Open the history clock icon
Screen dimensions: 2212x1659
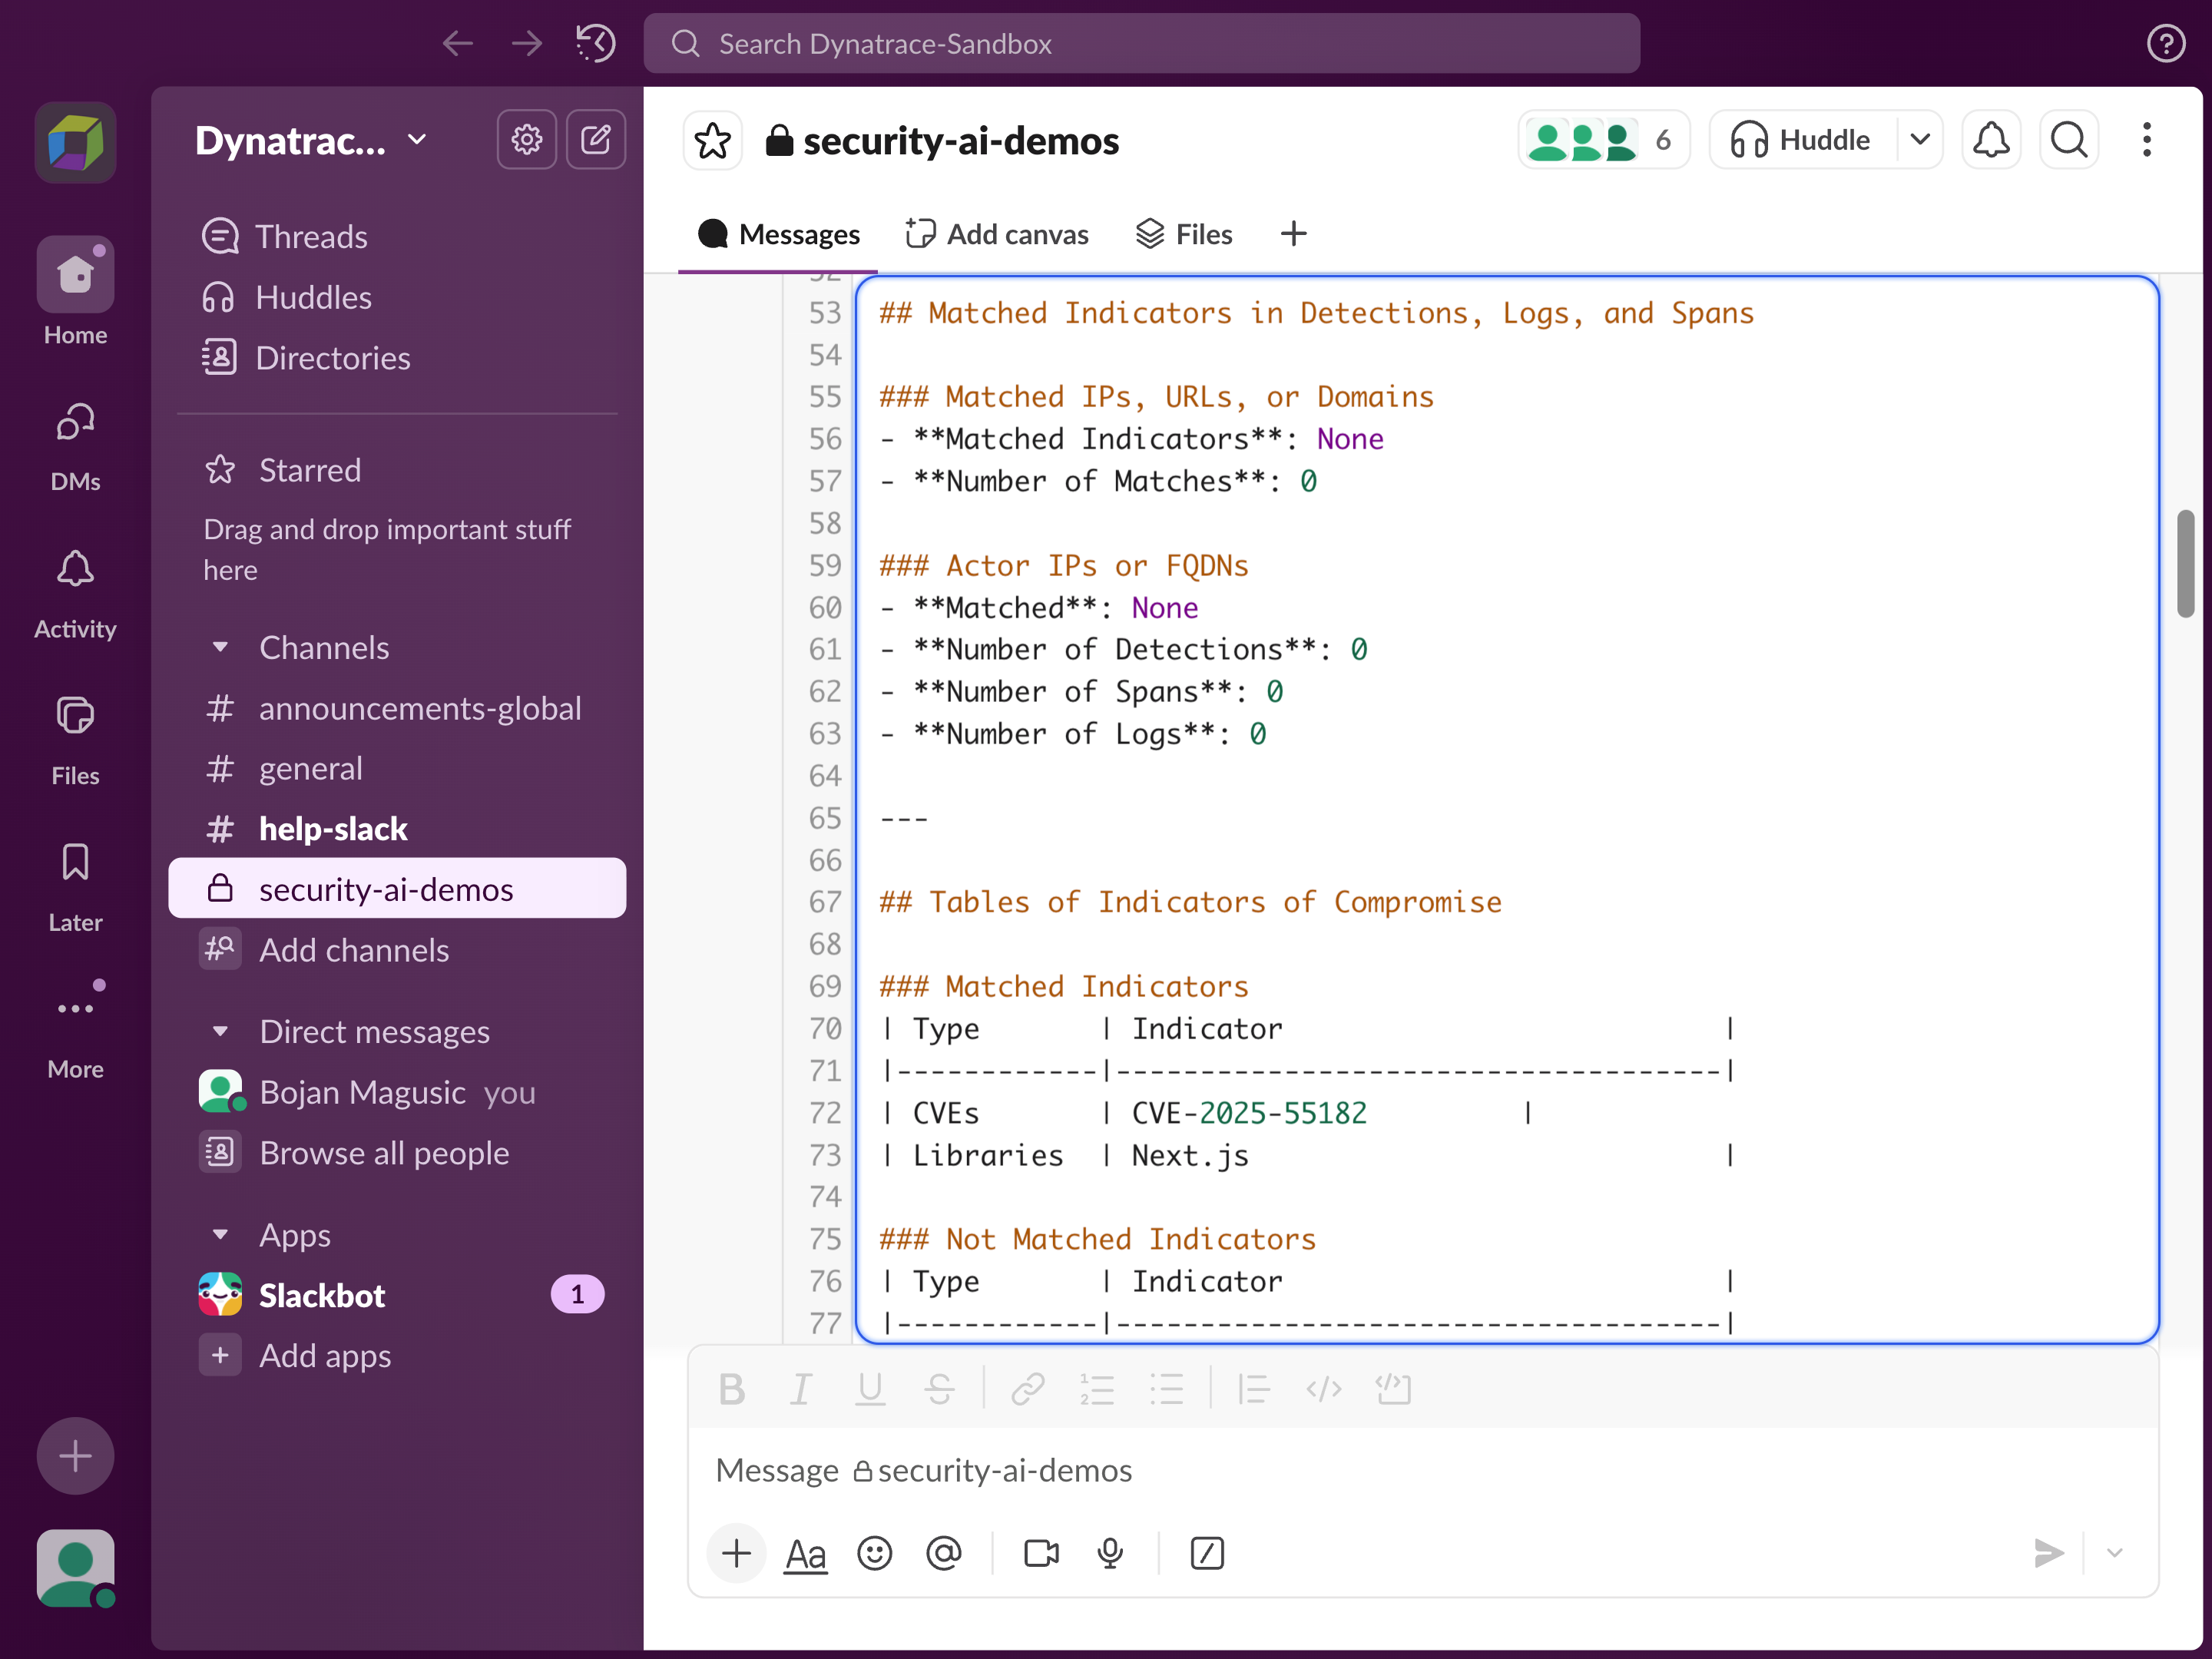click(x=596, y=43)
